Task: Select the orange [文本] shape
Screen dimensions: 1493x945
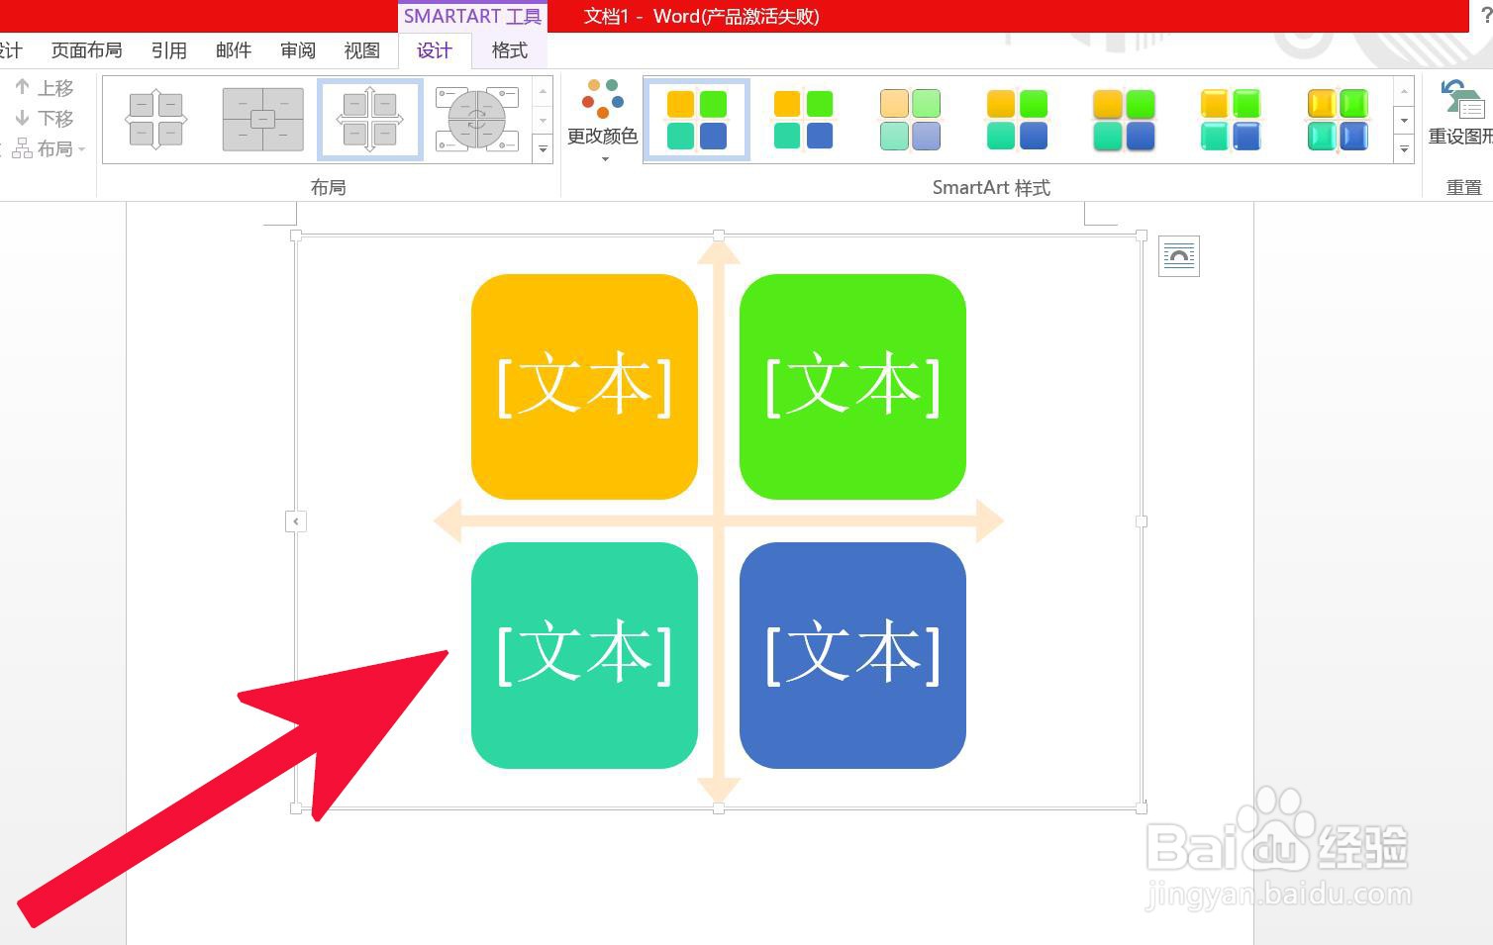Action: point(584,387)
